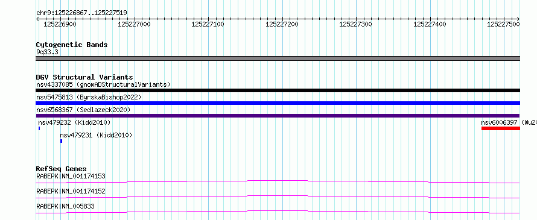Click the RABEPK|NM_005833 transcript label
The height and width of the screenshot is (220, 537).
(65, 206)
